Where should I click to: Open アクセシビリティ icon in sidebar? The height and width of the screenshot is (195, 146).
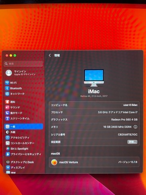(8, 137)
